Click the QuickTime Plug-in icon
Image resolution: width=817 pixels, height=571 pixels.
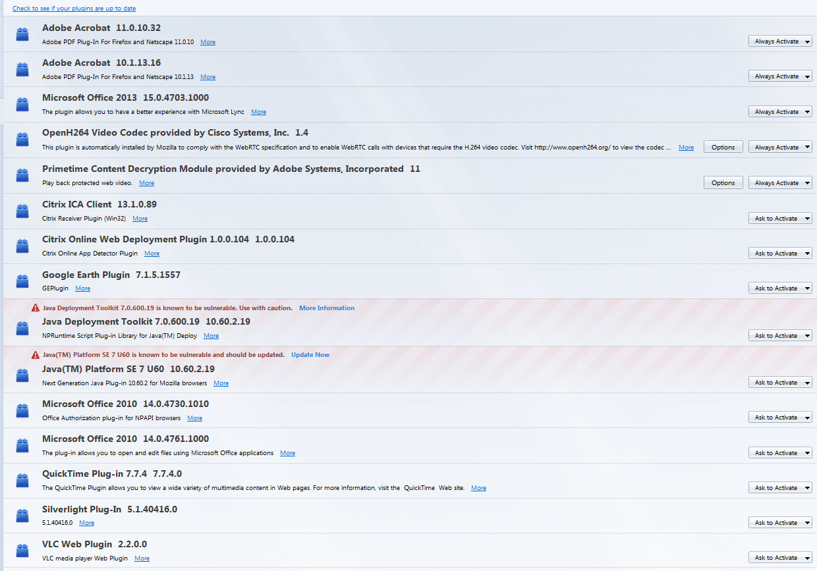click(x=22, y=481)
